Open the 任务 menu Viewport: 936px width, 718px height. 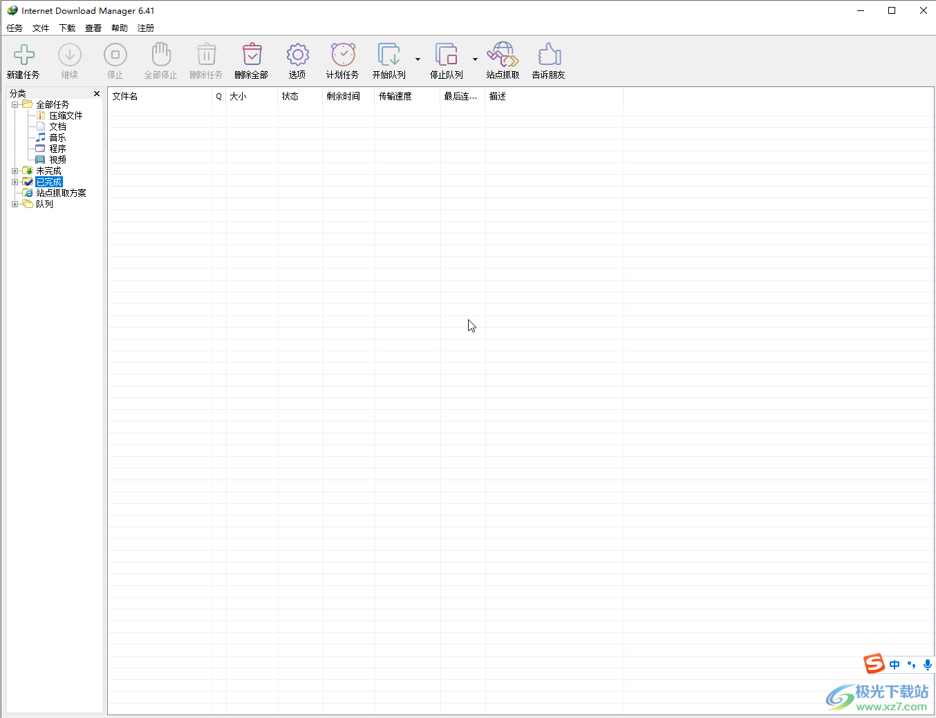click(15, 28)
